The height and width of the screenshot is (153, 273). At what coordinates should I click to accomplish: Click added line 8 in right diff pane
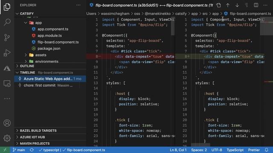coord(220,57)
